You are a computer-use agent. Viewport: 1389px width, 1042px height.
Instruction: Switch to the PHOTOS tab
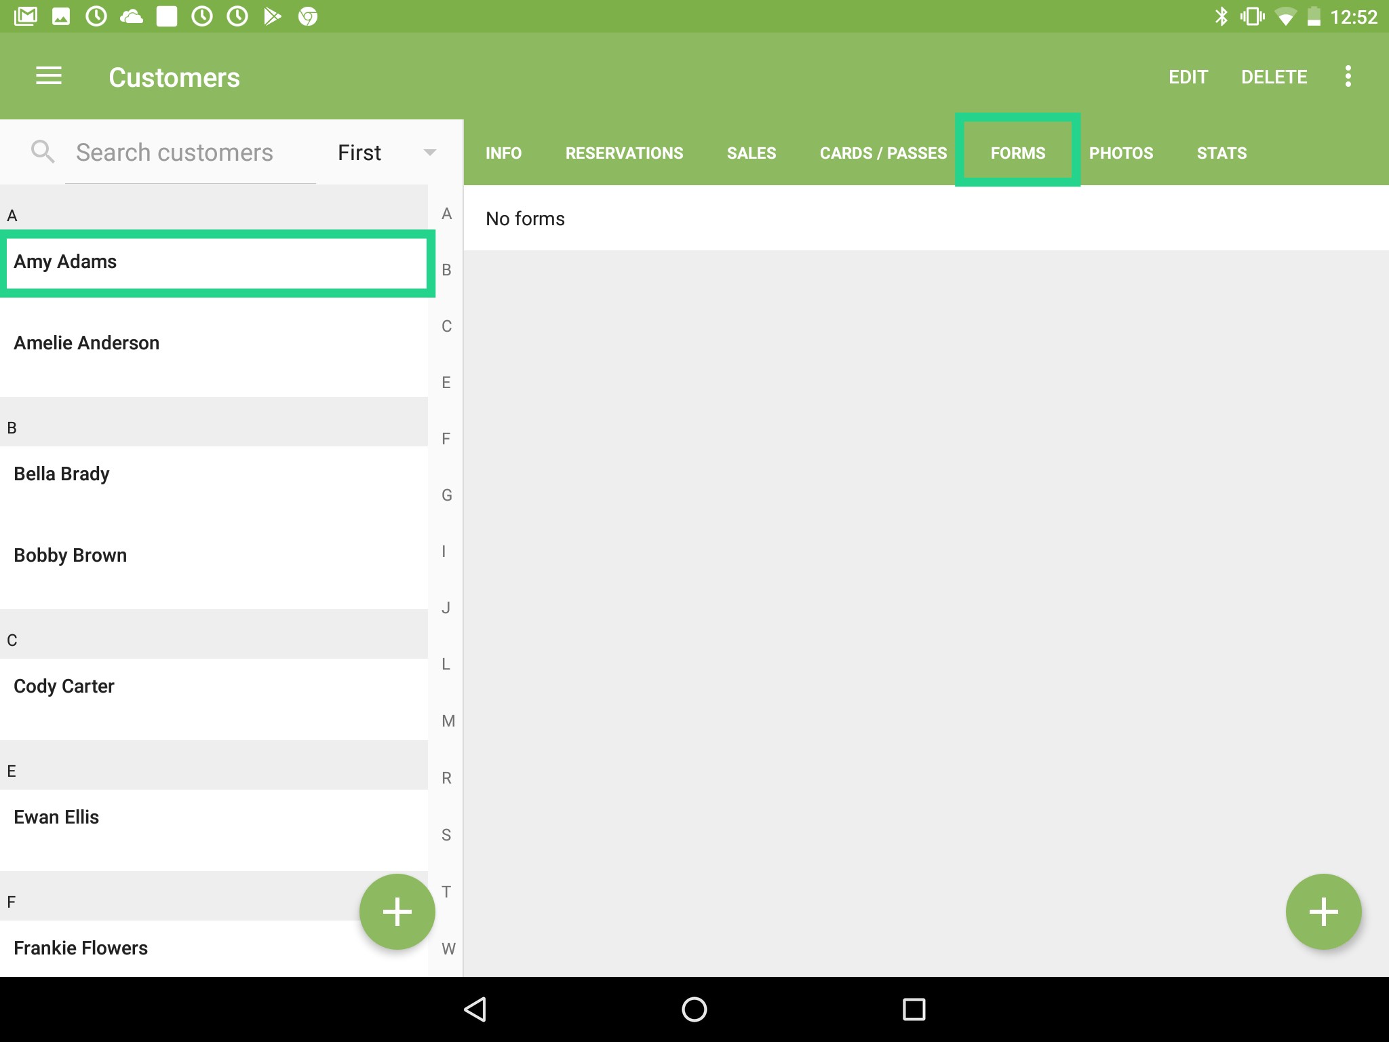pyautogui.click(x=1121, y=152)
